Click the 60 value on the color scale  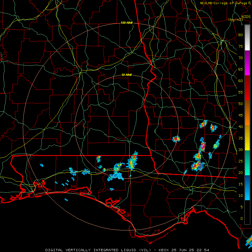241,81
